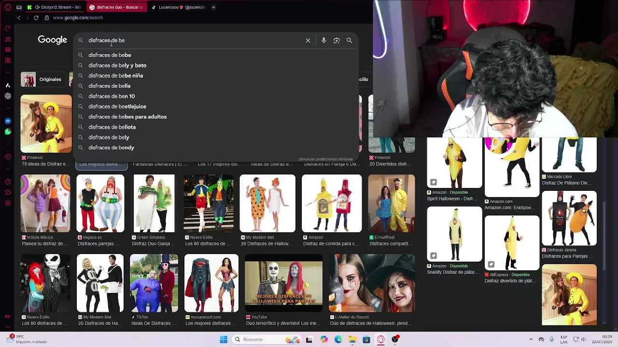
Task: Open Opera GX taskbar icon
Action: tap(381, 339)
